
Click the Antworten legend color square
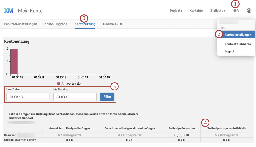coord(59,83)
